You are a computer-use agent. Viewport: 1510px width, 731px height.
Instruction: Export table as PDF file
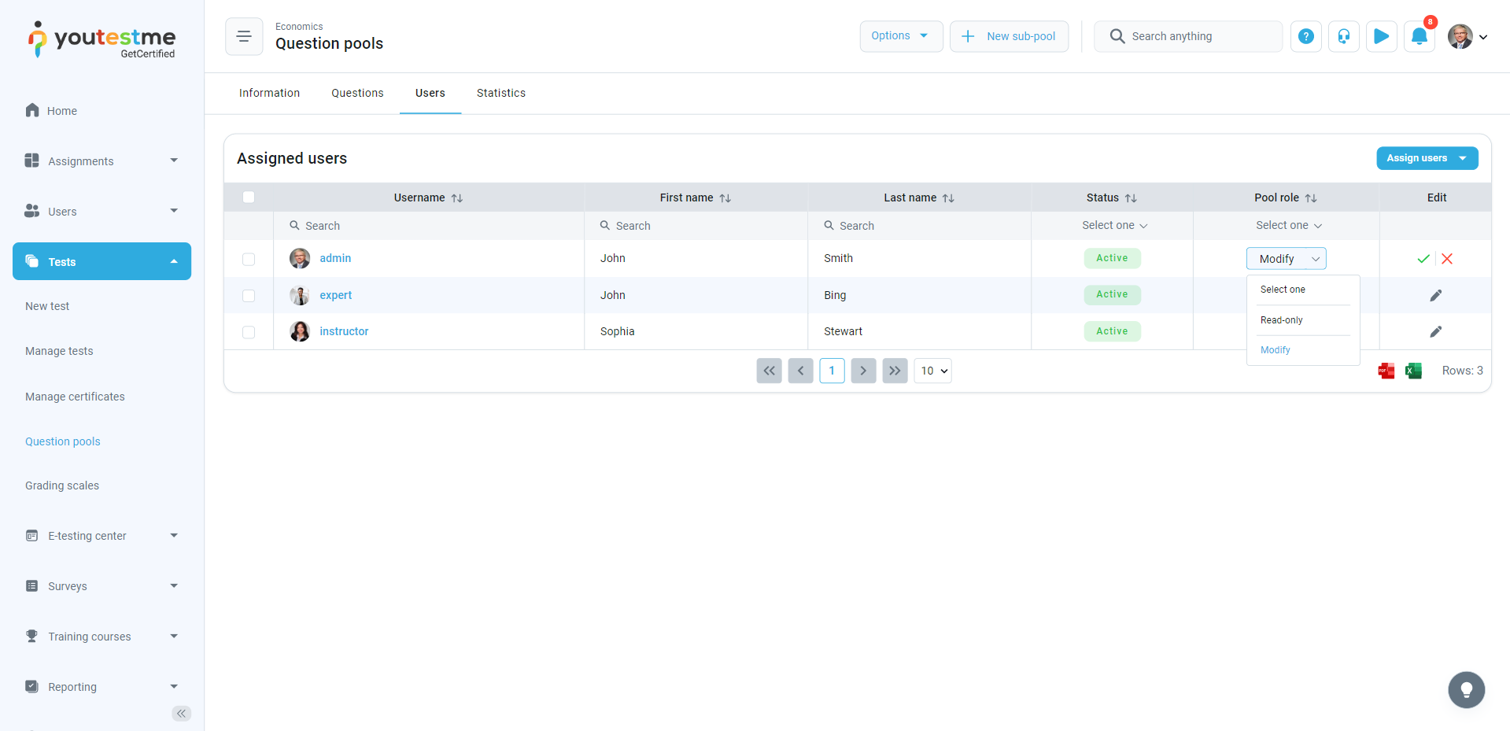coord(1386,371)
